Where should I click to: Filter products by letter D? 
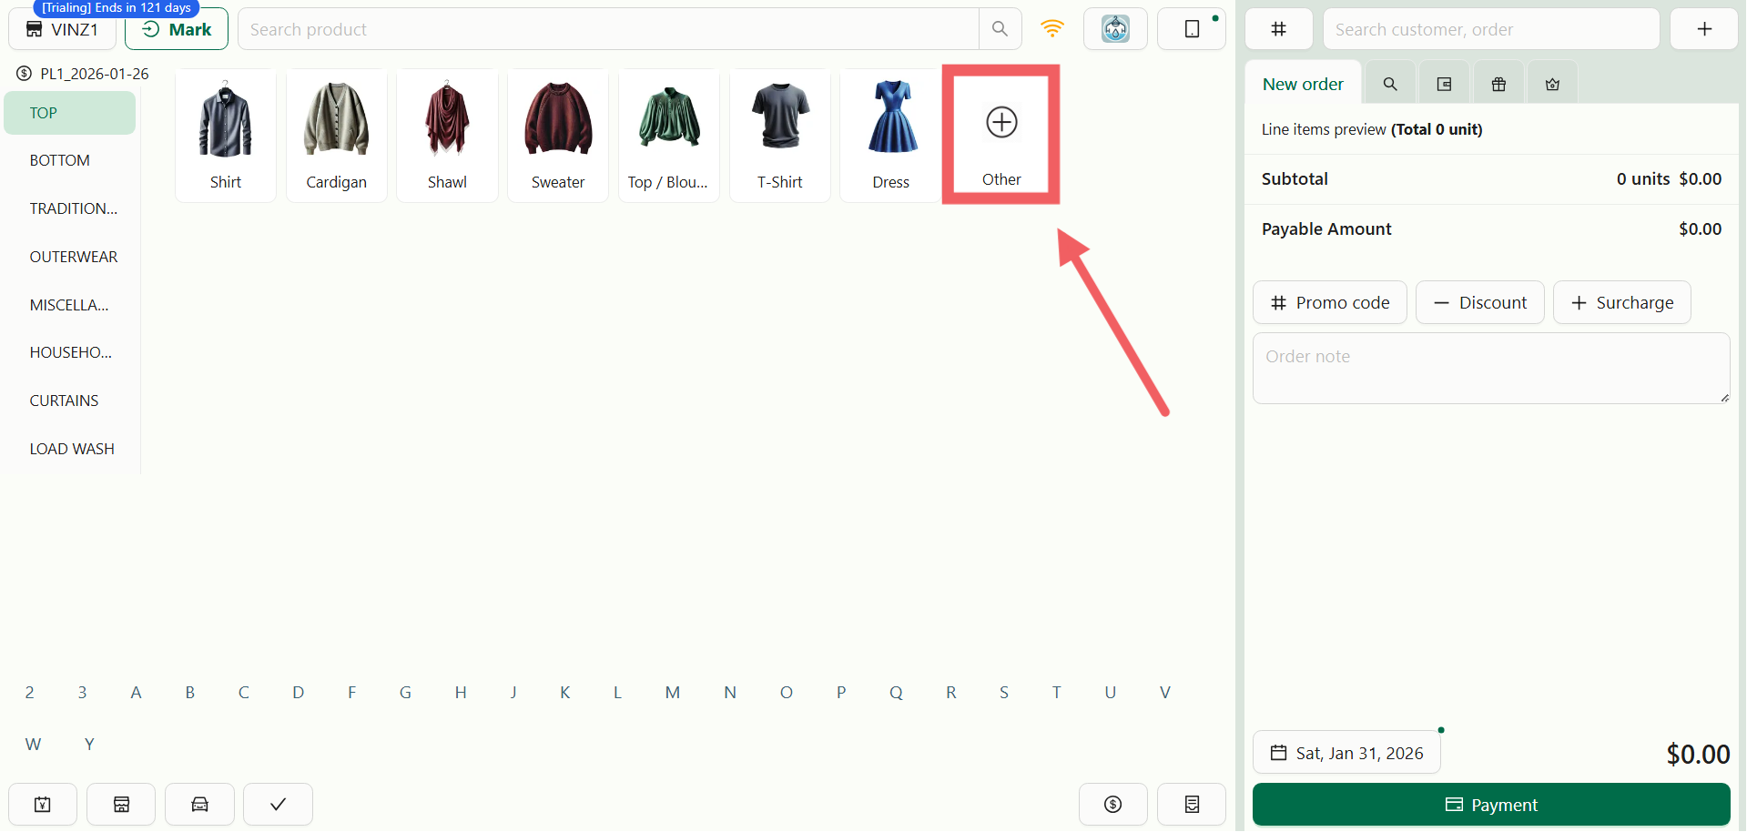(x=298, y=693)
